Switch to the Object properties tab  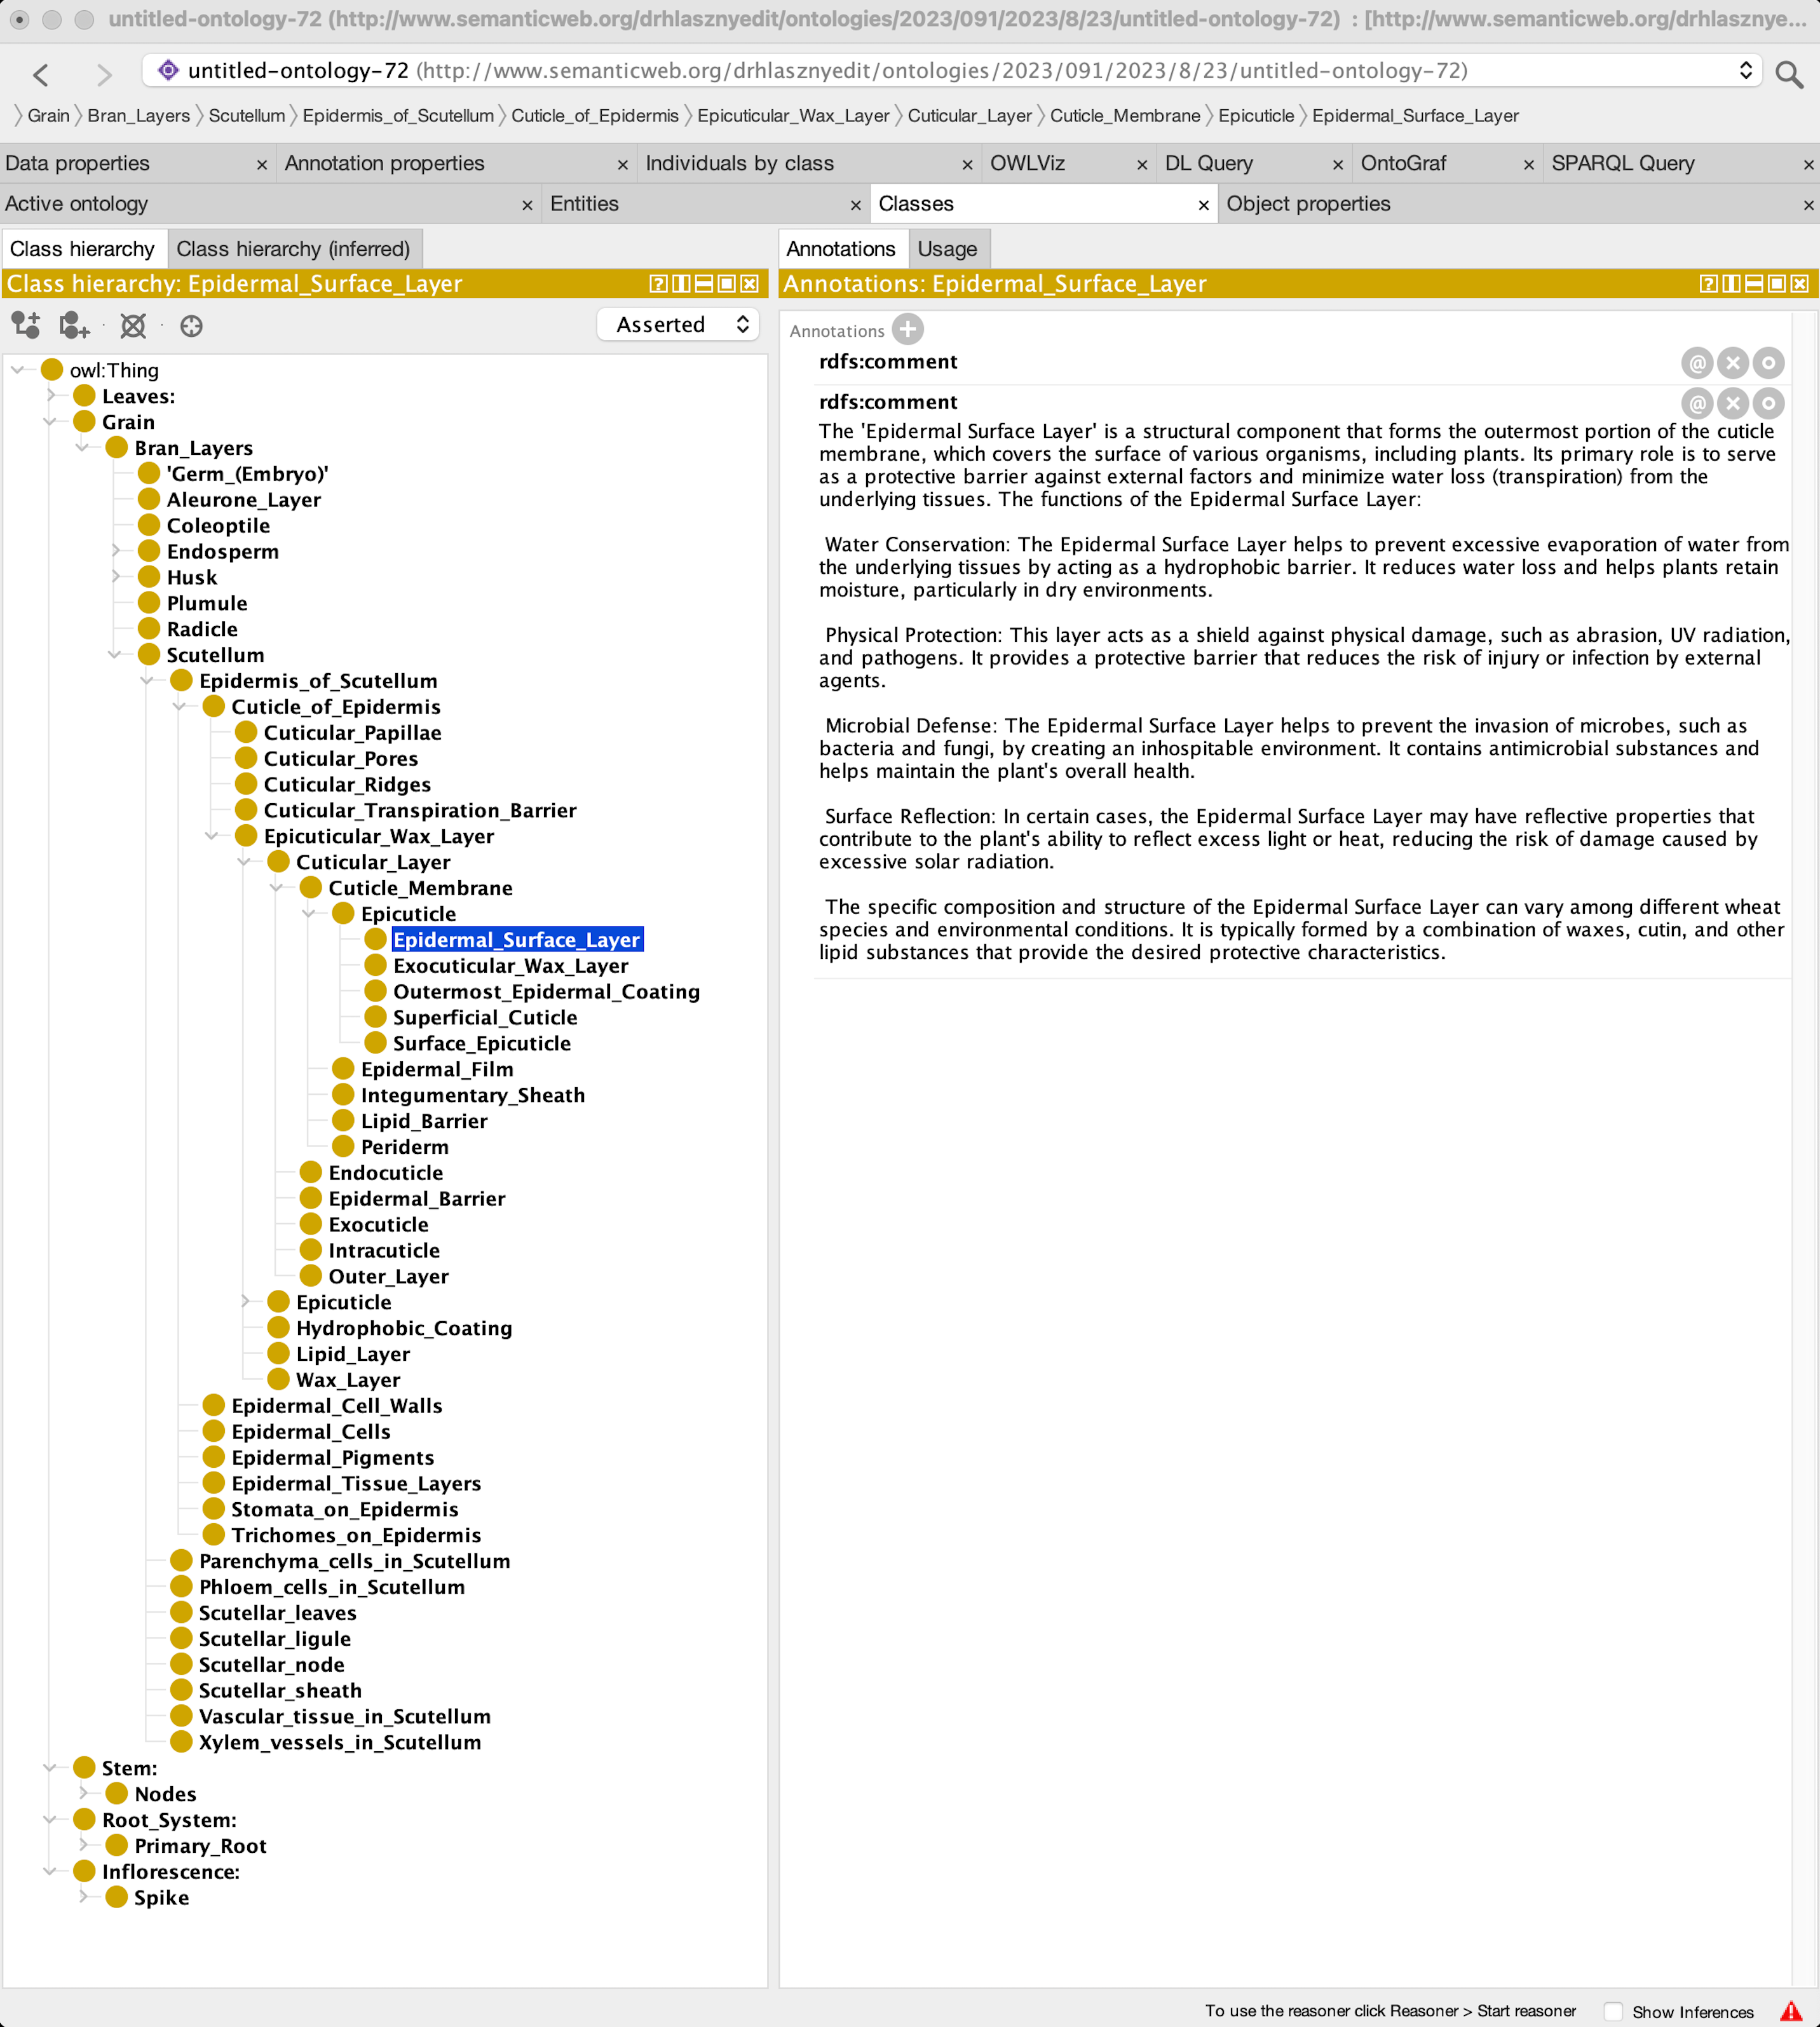click(x=1307, y=204)
